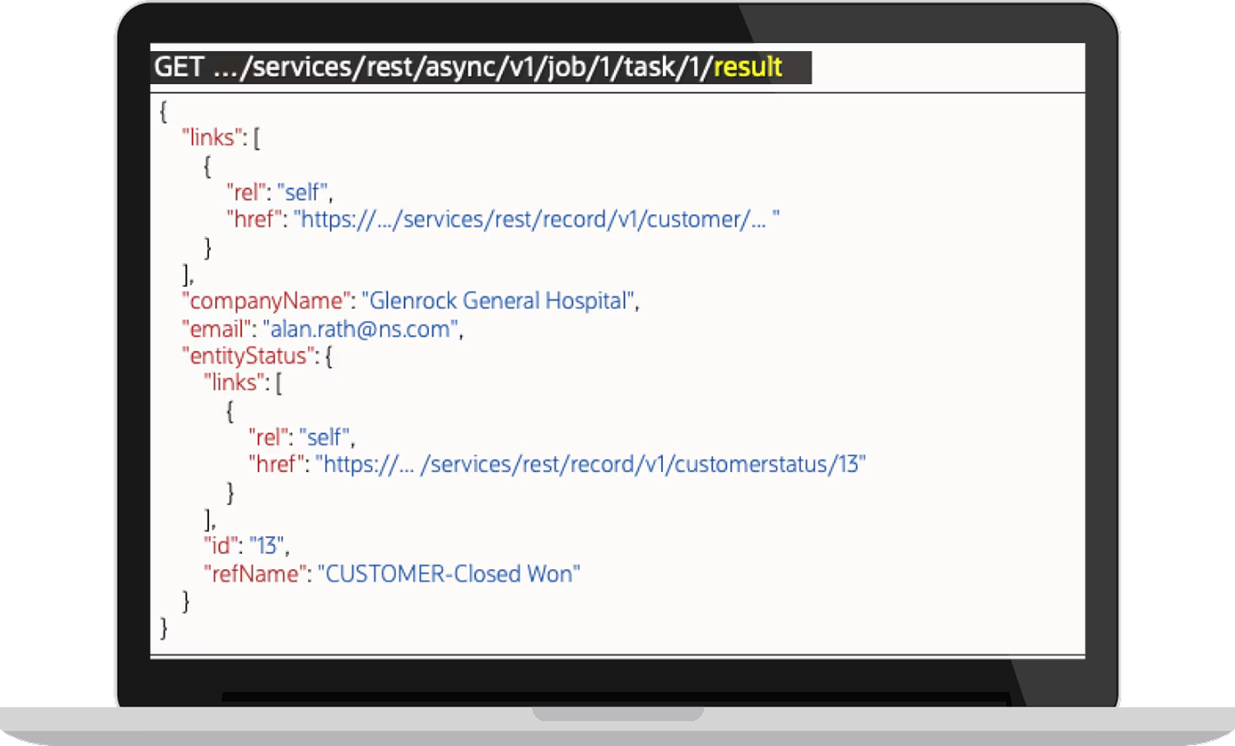Click the customer record self href link
The width and height of the screenshot is (1235, 746).
click(x=535, y=219)
